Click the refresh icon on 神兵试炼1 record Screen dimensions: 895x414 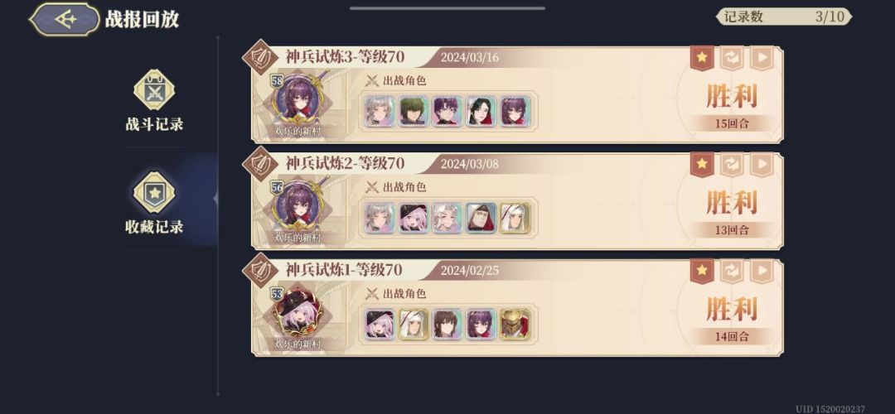click(x=732, y=270)
